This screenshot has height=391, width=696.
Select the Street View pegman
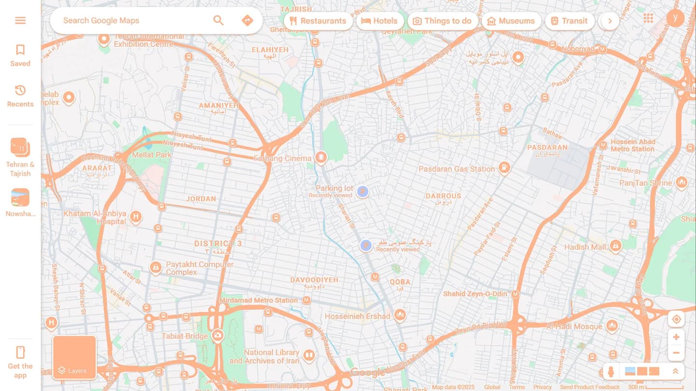pyautogui.click(x=611, y=371)
